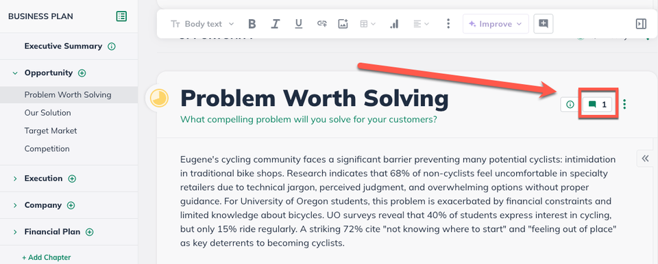658x264 pixels.
Task: Collapse the Opportunity chapter
Action: [15, 73]
